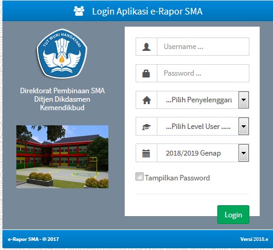Click the green Login button
This screenshot has height=250, width=273.
pyautogui.click(x=233, y=215)
